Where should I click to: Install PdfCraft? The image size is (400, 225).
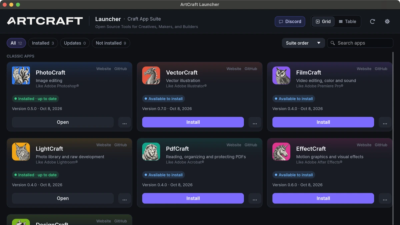click(193, 198)
